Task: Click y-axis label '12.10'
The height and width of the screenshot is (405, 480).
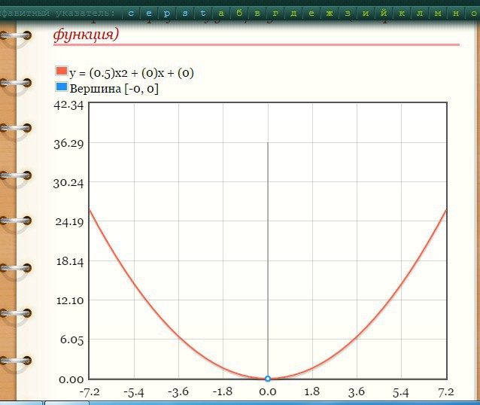Action: tap(70, 300)
